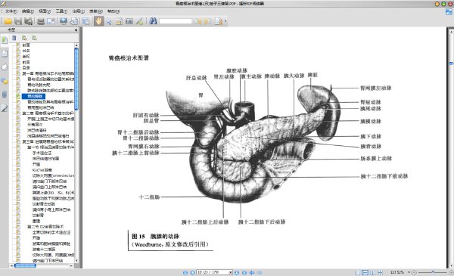The height and width of the screenshot is (276, 454).
Task: Open the attachments paperclip side panel
Action: point(5,95)
